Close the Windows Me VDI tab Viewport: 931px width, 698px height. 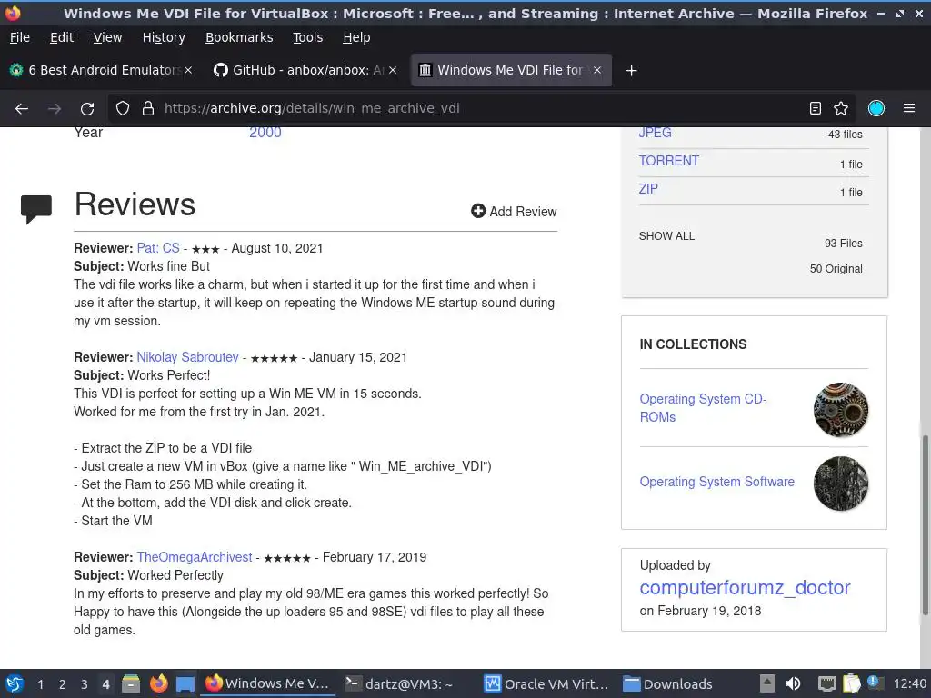click(x=597, y=70)
